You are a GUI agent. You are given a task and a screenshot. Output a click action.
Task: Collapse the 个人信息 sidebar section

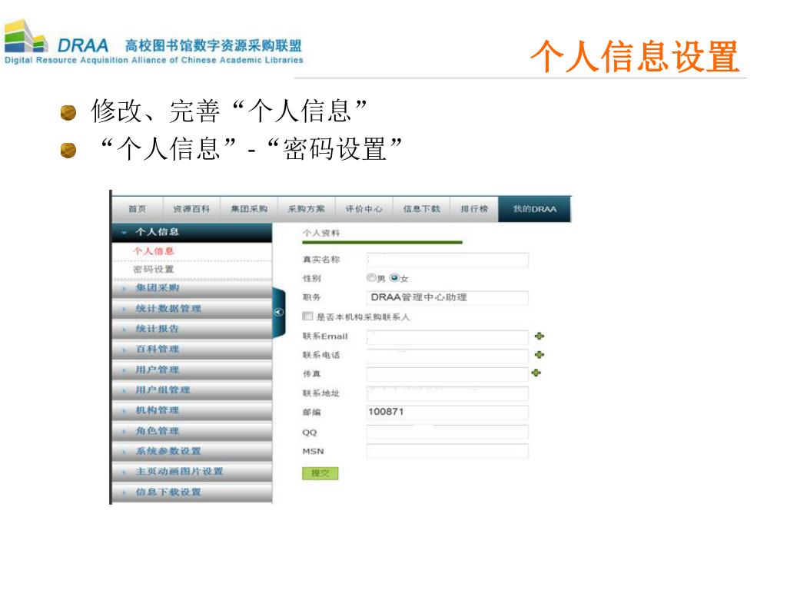pos(191,232)
